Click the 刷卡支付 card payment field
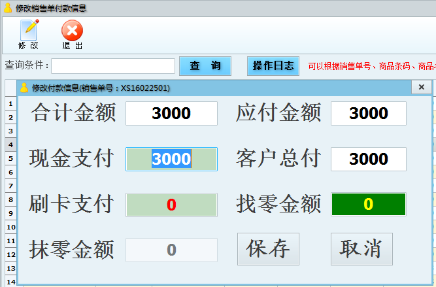436x287 pixels. [x=171, y=205]
